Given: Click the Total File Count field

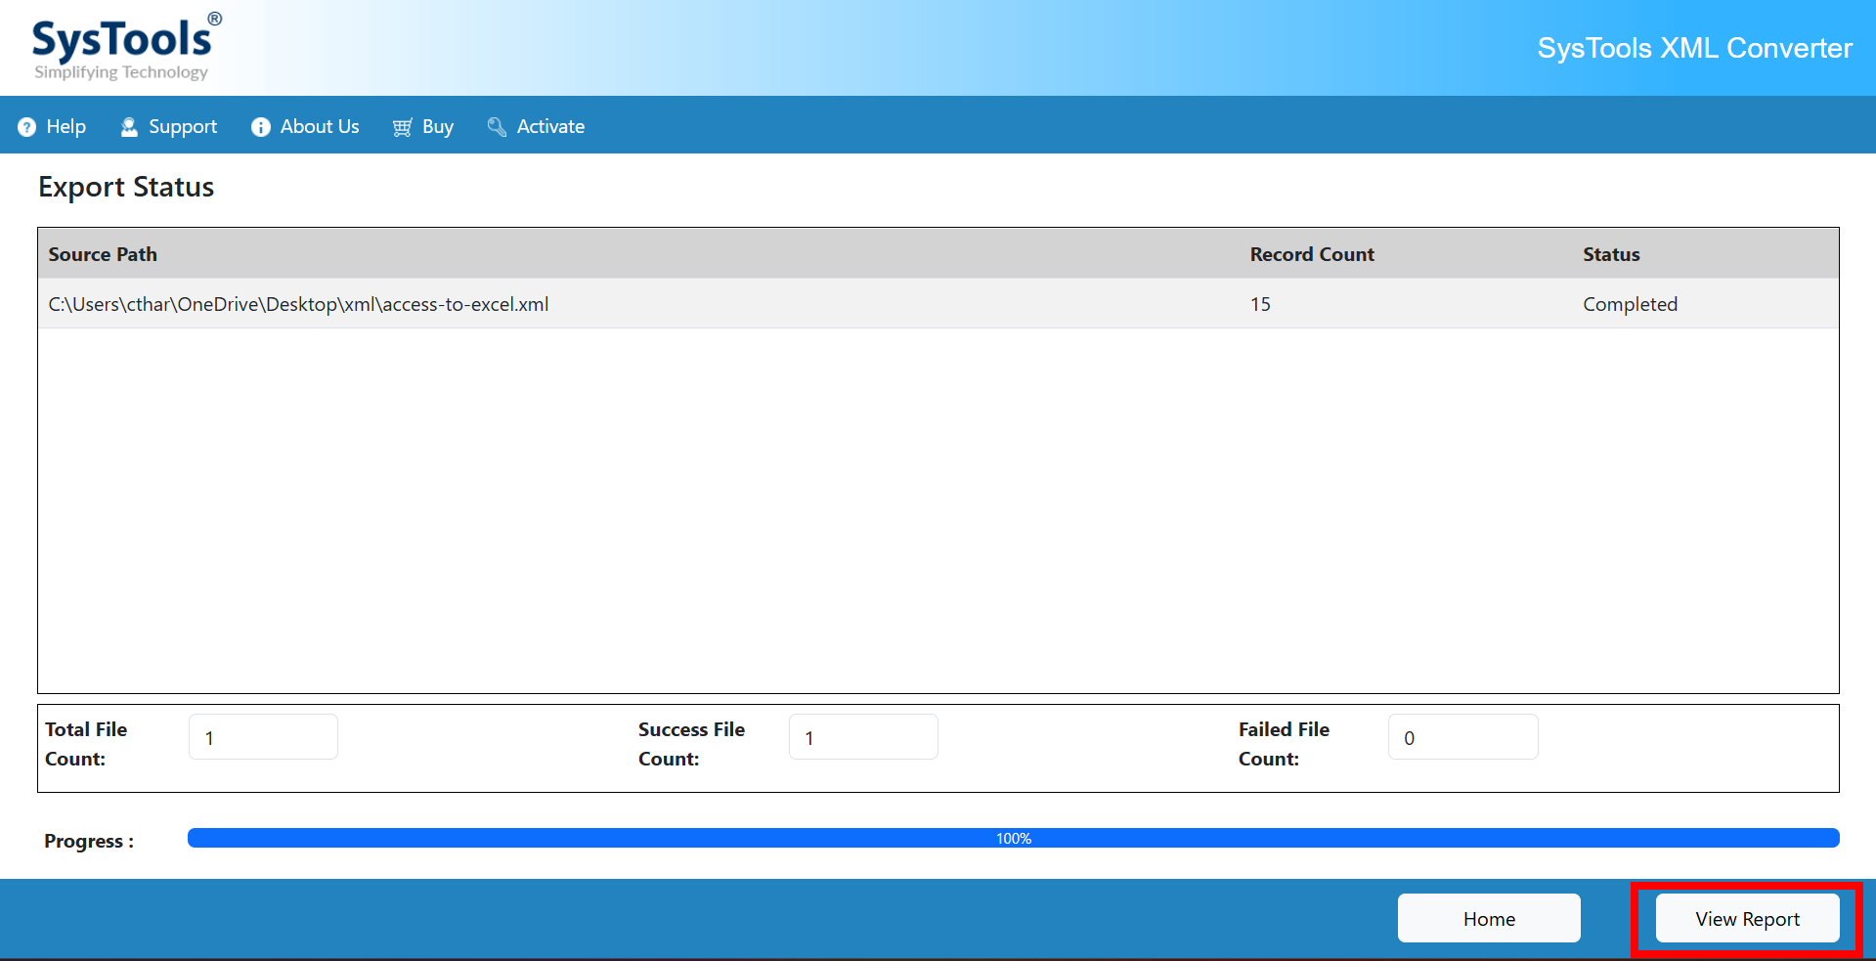Looking at the screenshot, I should tap(263, 737).
